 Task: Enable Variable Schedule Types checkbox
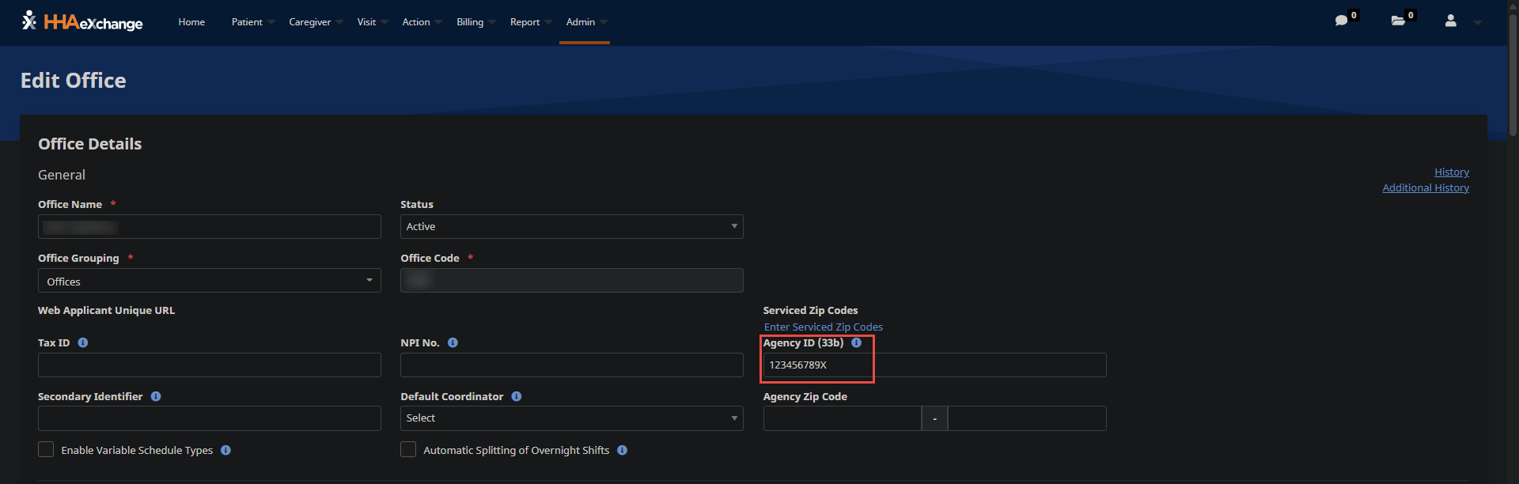tap(46, 449)
